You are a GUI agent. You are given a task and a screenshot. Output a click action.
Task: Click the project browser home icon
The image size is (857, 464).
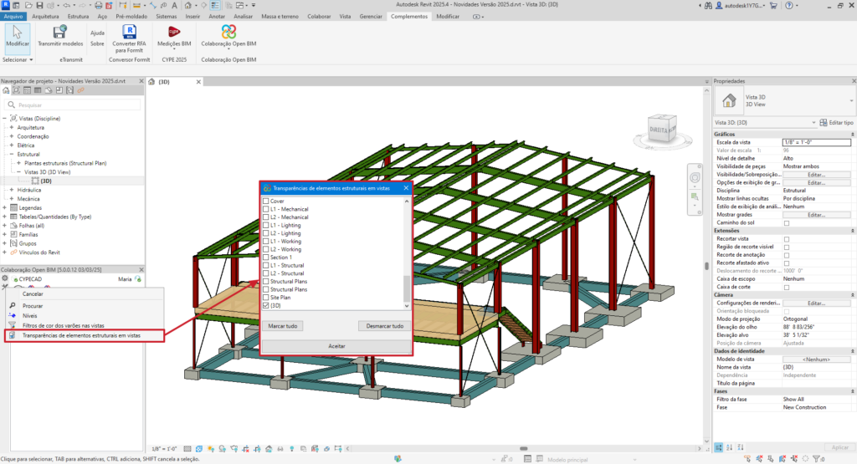point(6,90)
